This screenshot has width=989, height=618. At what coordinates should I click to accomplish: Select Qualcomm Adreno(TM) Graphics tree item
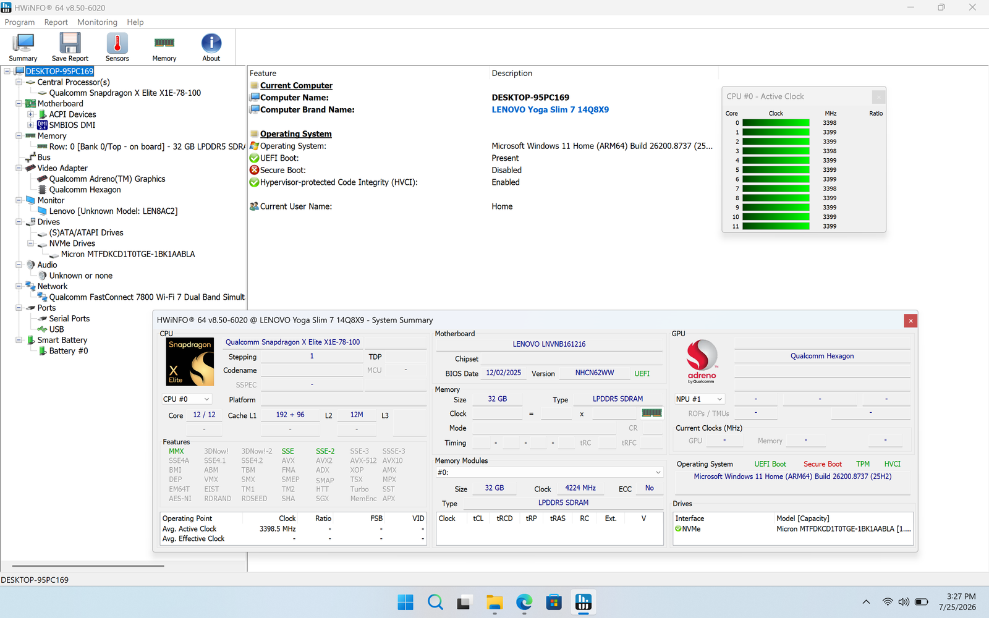pos(107,179)
